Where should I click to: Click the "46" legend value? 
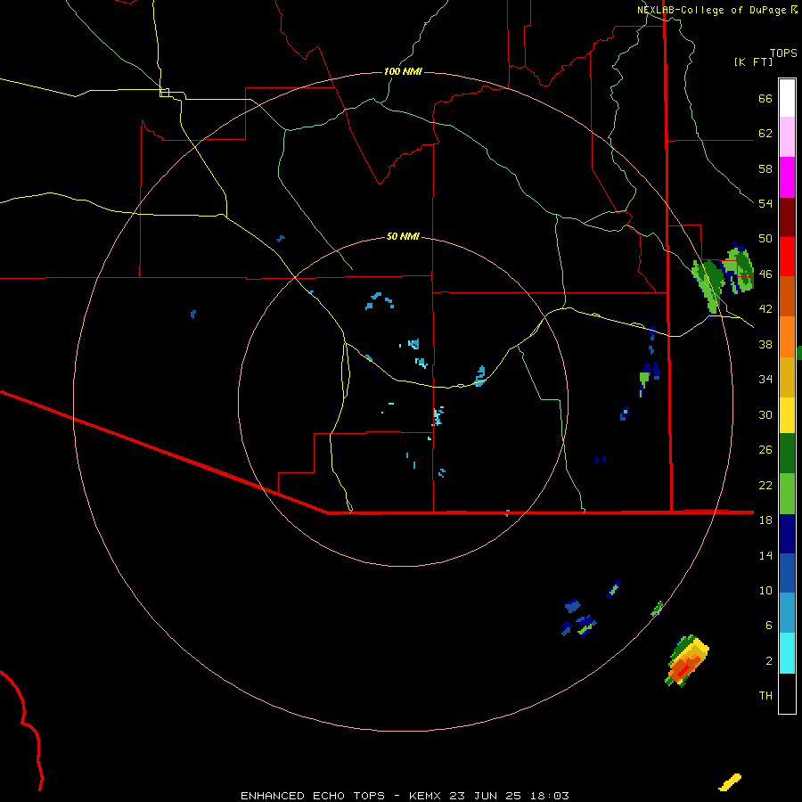[765, 274]
